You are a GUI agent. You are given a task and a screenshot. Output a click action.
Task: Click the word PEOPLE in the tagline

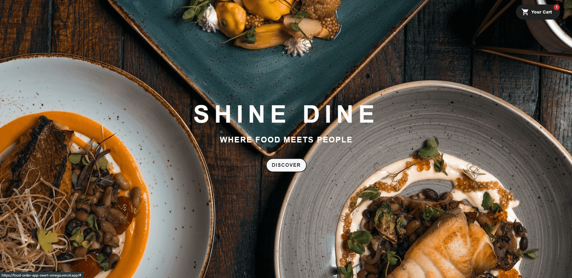[x=335, y=140]
